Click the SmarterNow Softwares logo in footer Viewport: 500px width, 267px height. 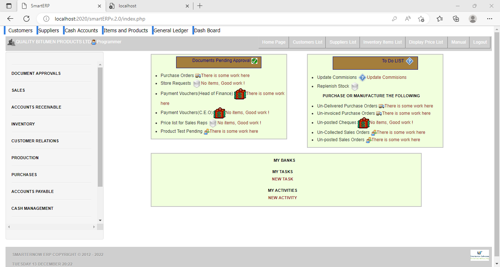(479, 255)
